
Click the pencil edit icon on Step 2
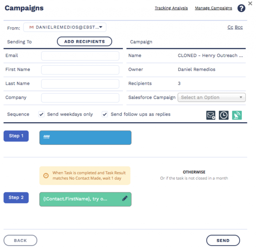point(125,198)
